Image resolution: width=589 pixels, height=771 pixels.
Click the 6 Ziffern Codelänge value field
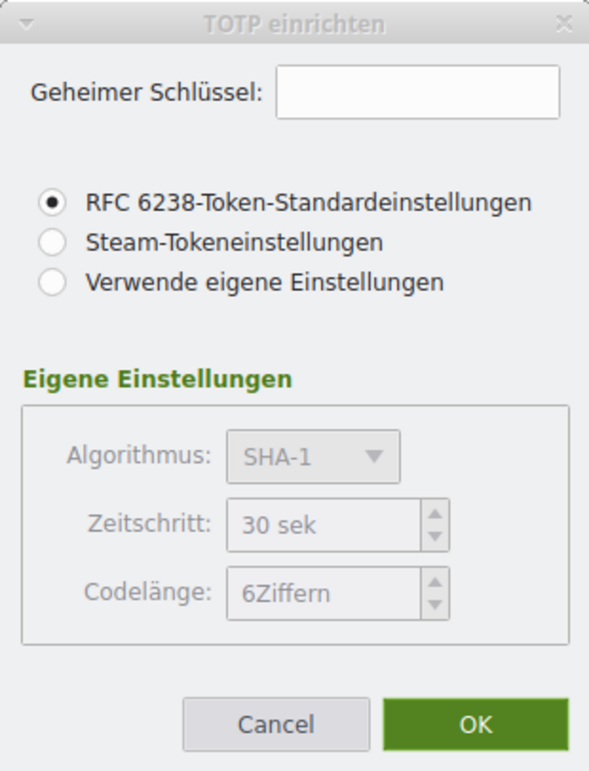[x=323, y=593]
